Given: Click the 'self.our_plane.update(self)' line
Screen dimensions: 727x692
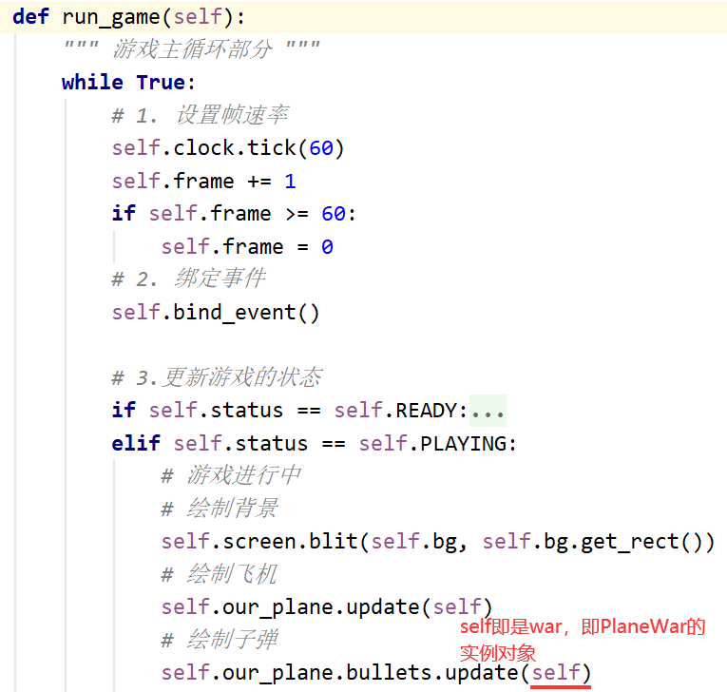Looking at the screenshot, I should point(326,607).
